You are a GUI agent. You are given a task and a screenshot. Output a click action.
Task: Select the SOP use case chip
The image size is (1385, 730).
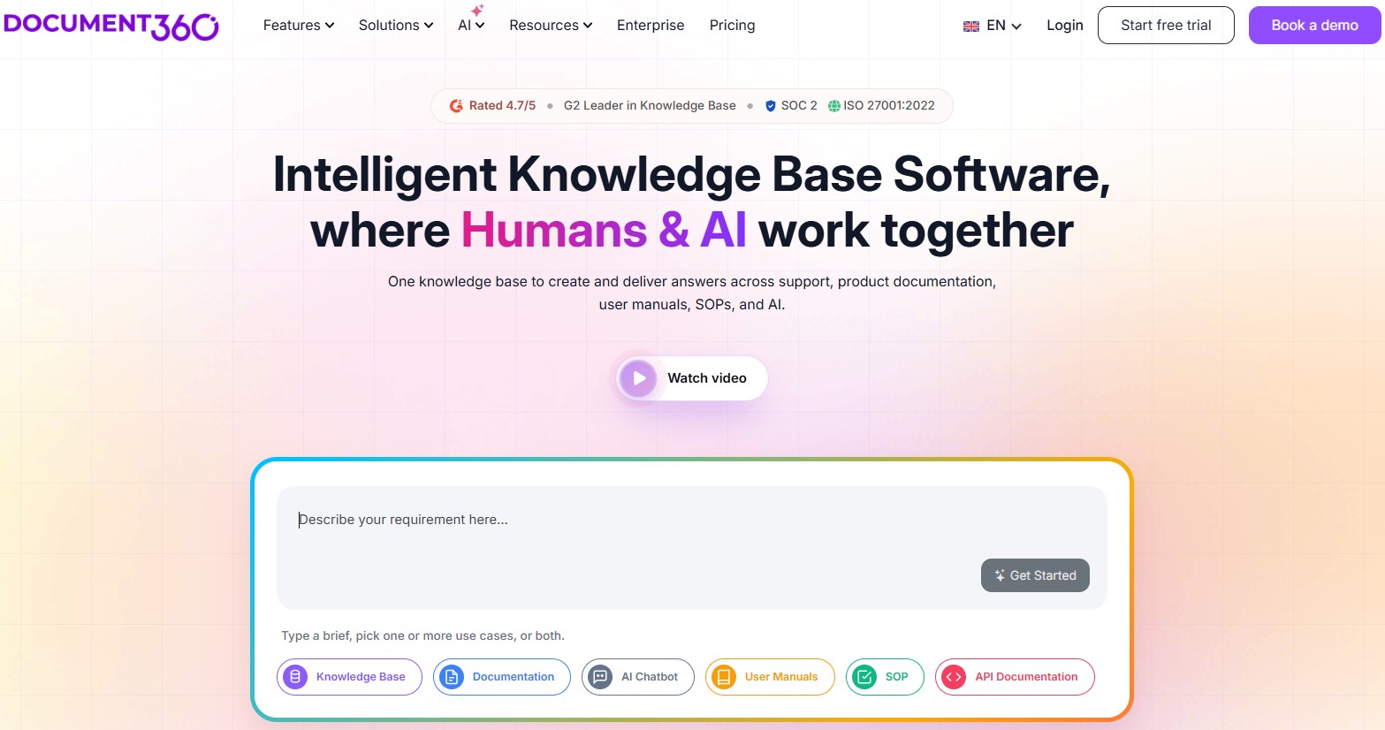(885, 677)
